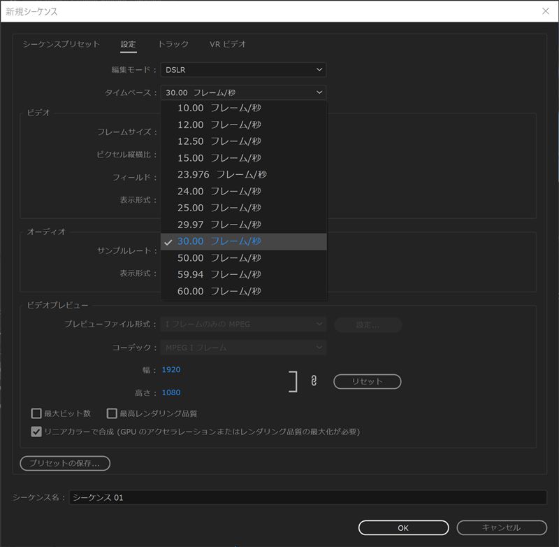Enable the 最大ビット数 checkbox
The height and width of the screenshot is (547, 559).
[37, 413]
